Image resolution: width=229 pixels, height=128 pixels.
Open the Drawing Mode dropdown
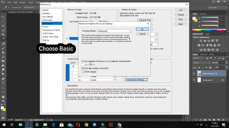[114, 31]
